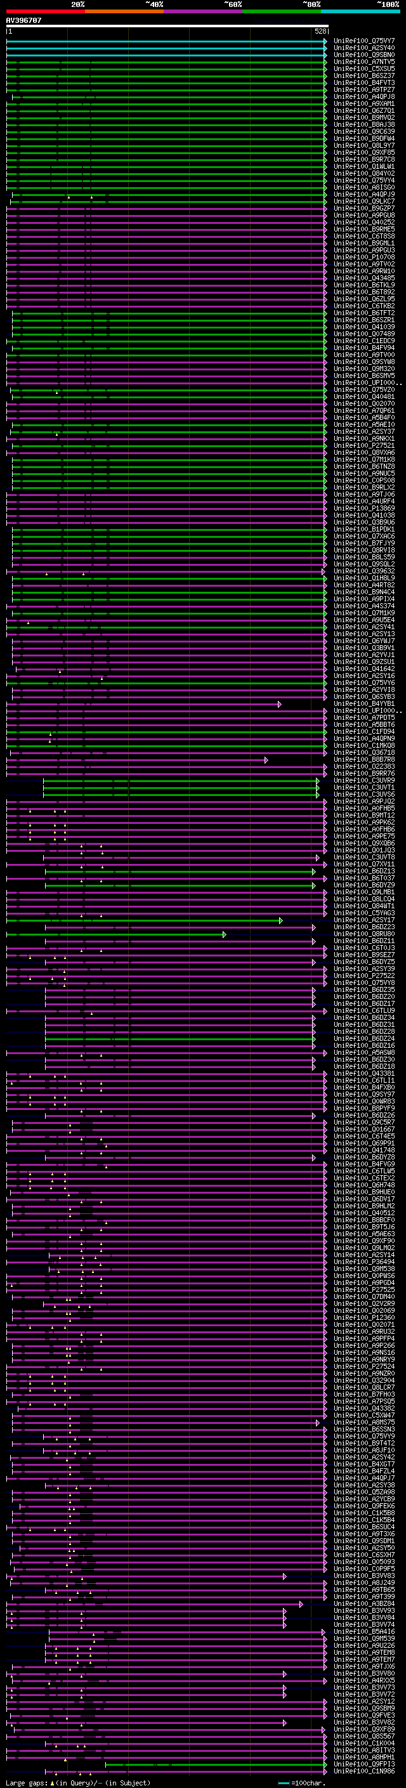This screenshot has width=406, height=1788.
Task: Select the UniRef100_A9XAM1 entry
Action: pyautogui.click(x=364, y=103)
